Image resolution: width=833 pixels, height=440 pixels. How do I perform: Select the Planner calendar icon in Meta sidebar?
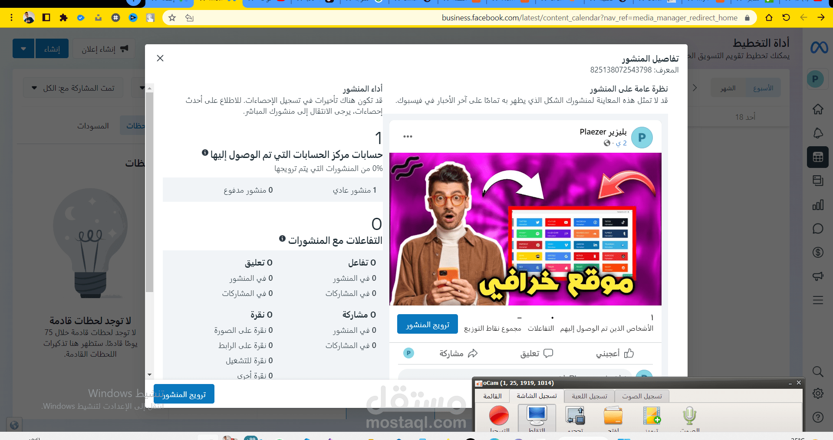pos(817,157)
